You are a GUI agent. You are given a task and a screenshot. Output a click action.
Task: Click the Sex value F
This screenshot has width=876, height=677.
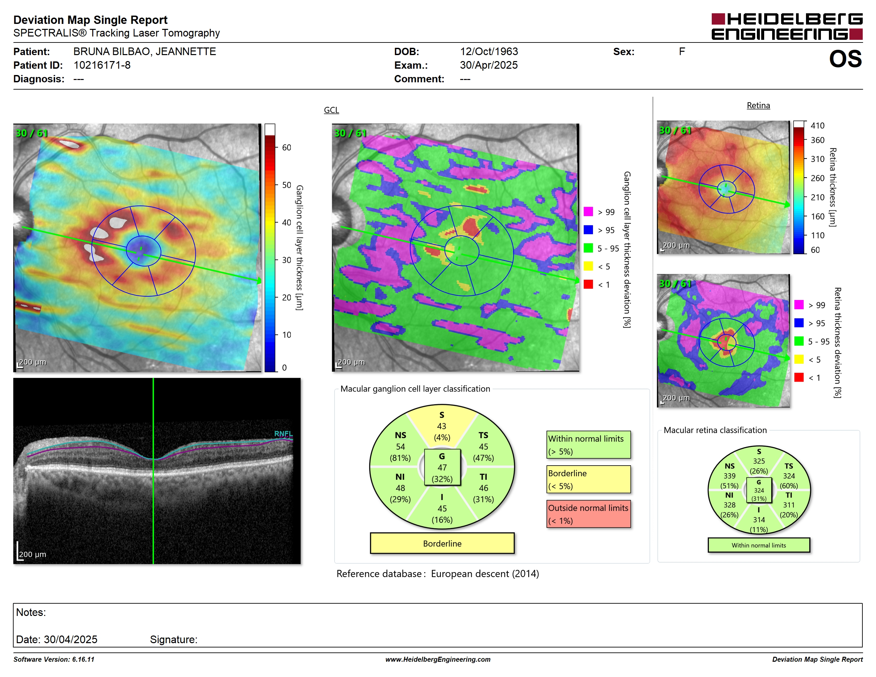tap(682, 51)
